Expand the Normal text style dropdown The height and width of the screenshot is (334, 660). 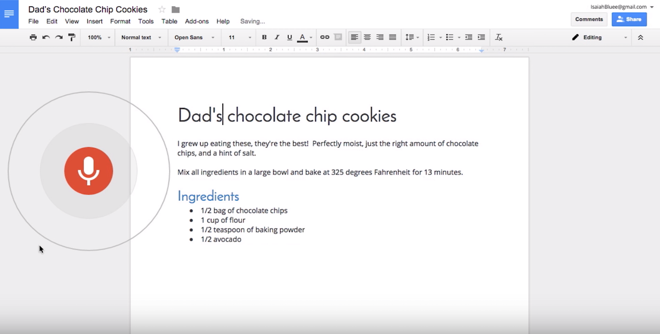coord(141,38)
